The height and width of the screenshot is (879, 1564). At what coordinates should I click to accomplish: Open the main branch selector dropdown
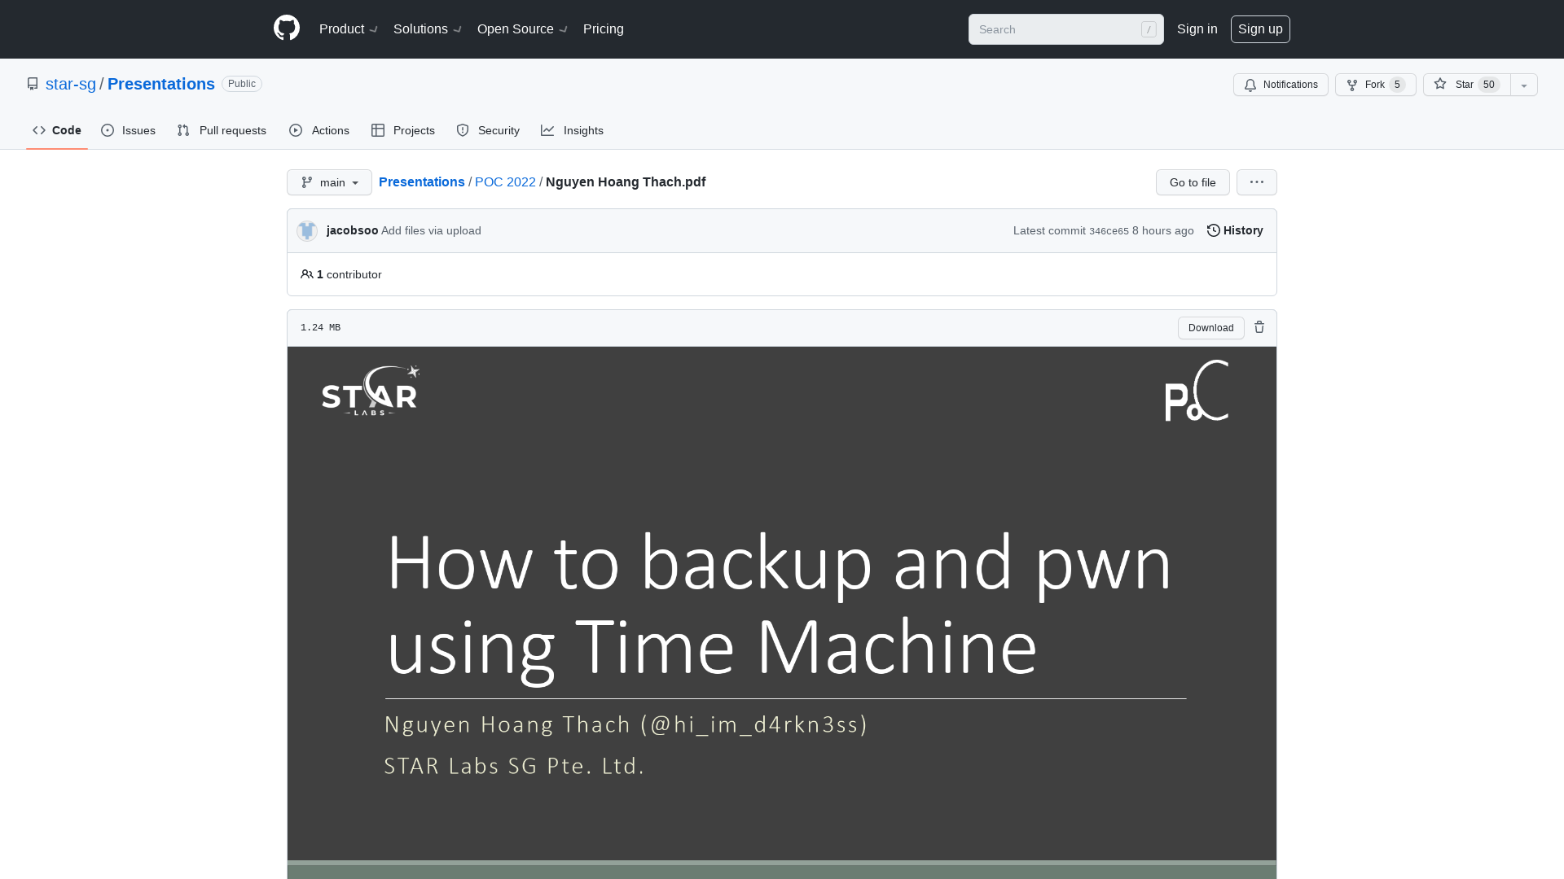click(329, 182)
